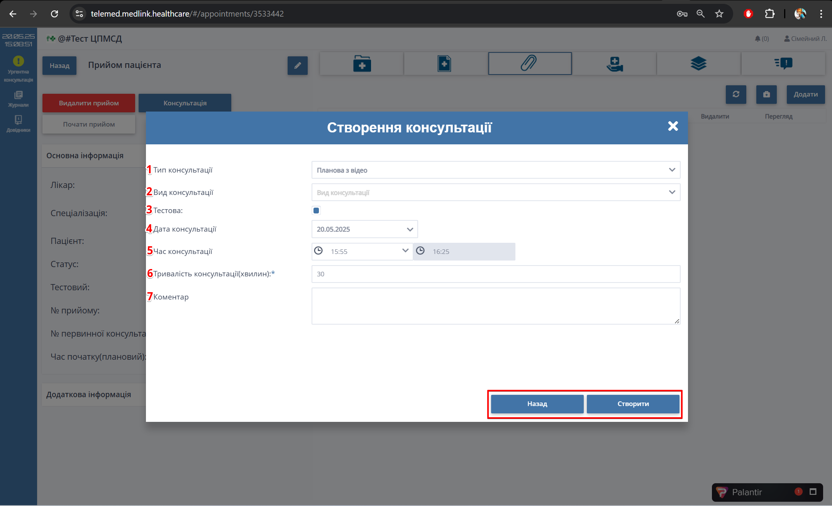The width and height of the screenshot is (832, 506).
Task: Open Журнали in the left sidebar
Action: (18, 99)
